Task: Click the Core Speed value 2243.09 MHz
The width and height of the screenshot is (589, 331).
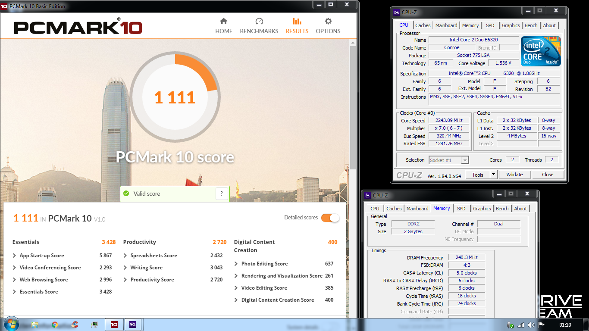Action: coord(449,121)
